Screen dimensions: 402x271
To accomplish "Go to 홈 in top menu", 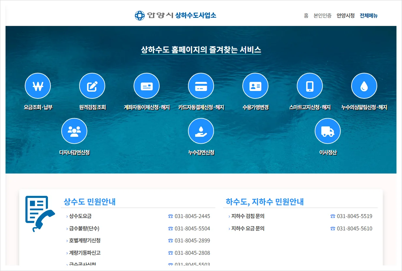I will pos(306,16).
